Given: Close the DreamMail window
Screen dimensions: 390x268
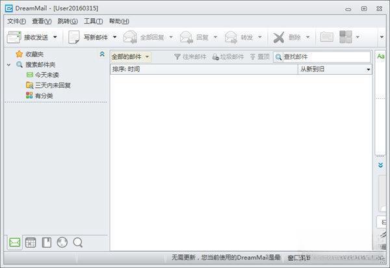Looking at the screenshot, I should tap(380, 8).
